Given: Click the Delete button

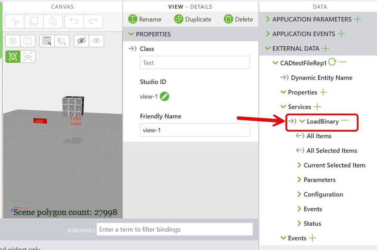Looking at the screenshot, I should point(238,19).
